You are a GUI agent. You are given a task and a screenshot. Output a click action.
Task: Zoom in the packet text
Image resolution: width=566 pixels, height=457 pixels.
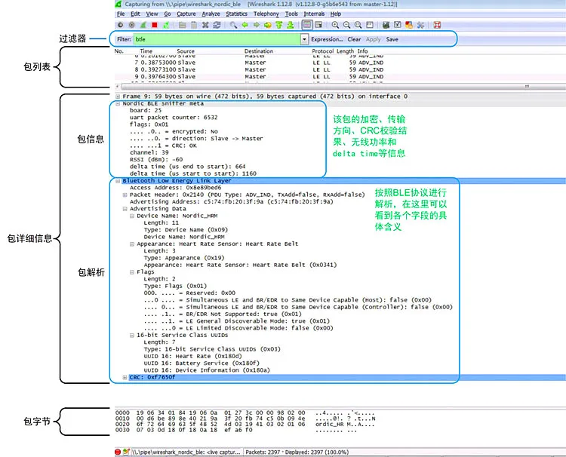[x=335, y=25]
